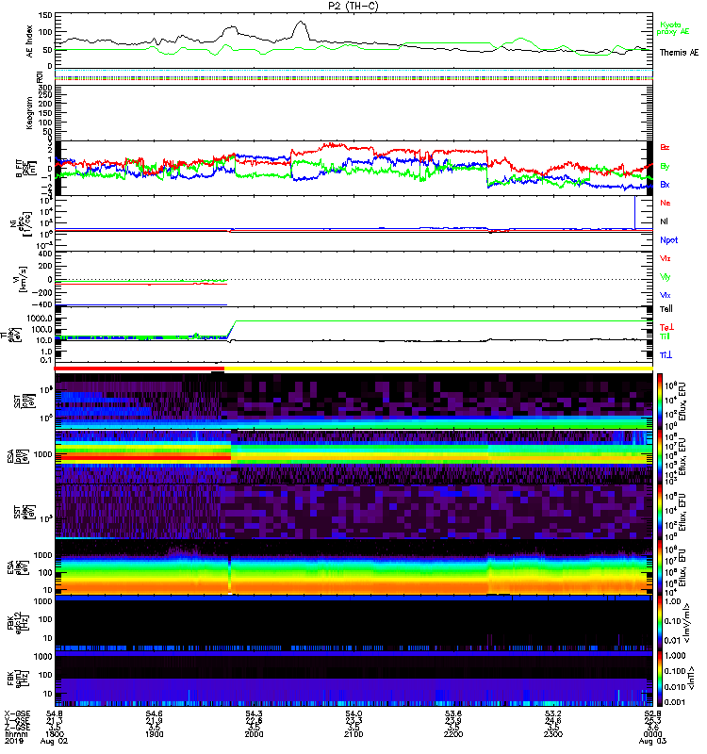The width and height of the screenshot is (707, 754).
Task: Select the black "Te||" temperature legend label
Action: click(x=666, y=309)
